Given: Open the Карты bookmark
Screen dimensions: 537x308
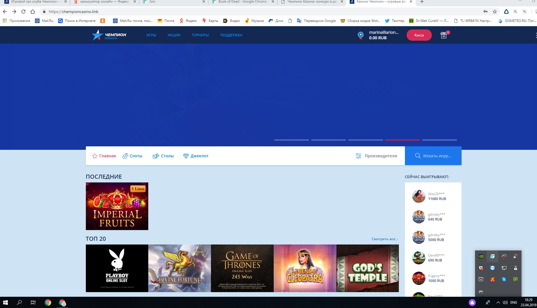Looking at the screenshot, I should click(210, 21).
